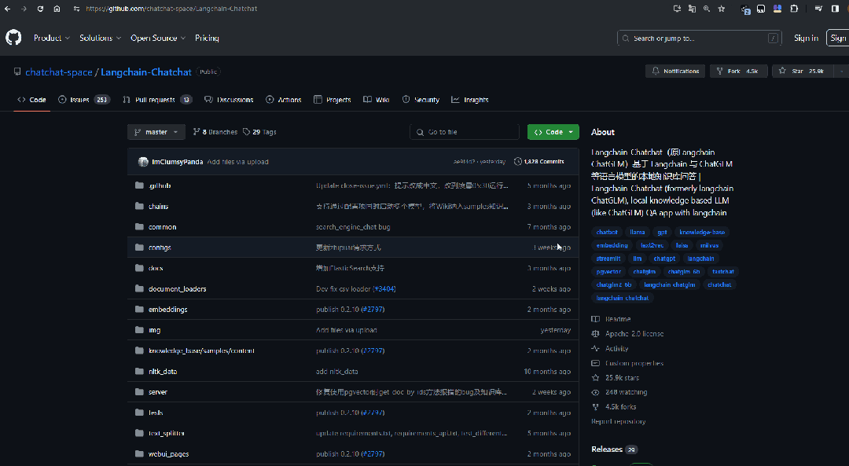Viewport: 849px width, 466px height.
Task: Open the embeddings folder
Action: (x=168, y=309)
